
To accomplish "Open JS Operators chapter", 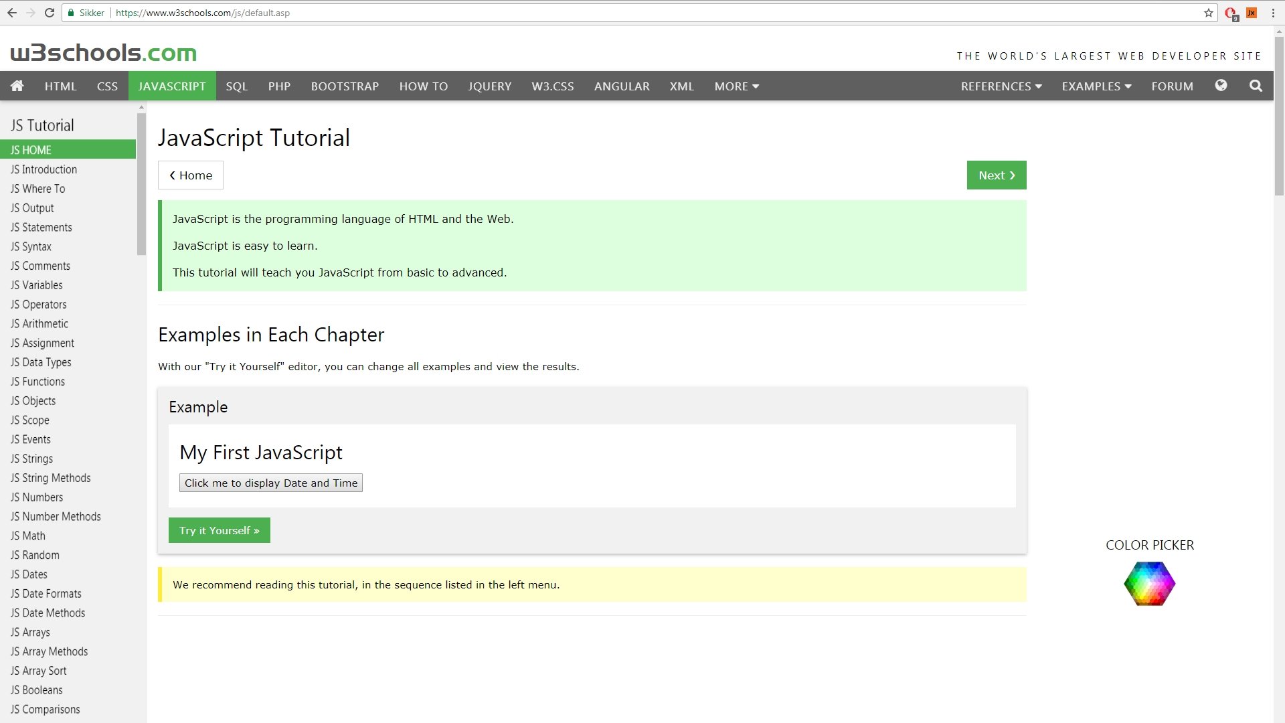I will point(68,305).
